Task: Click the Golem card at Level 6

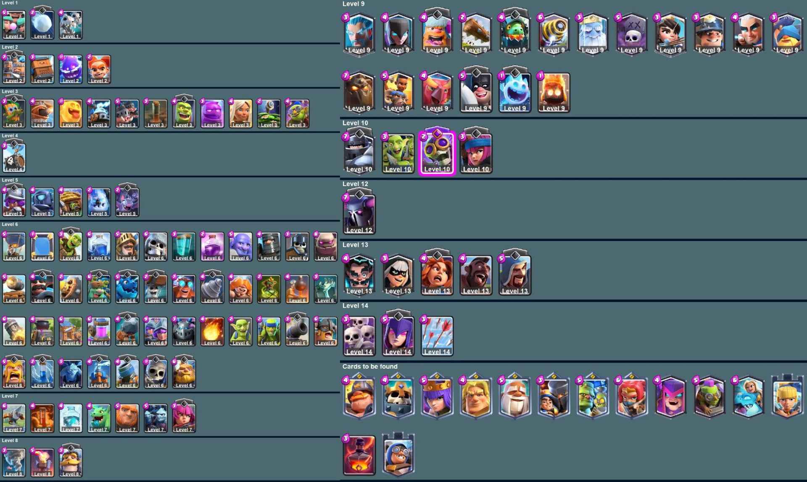Action: pyautogui.click(x=326, y=246)
